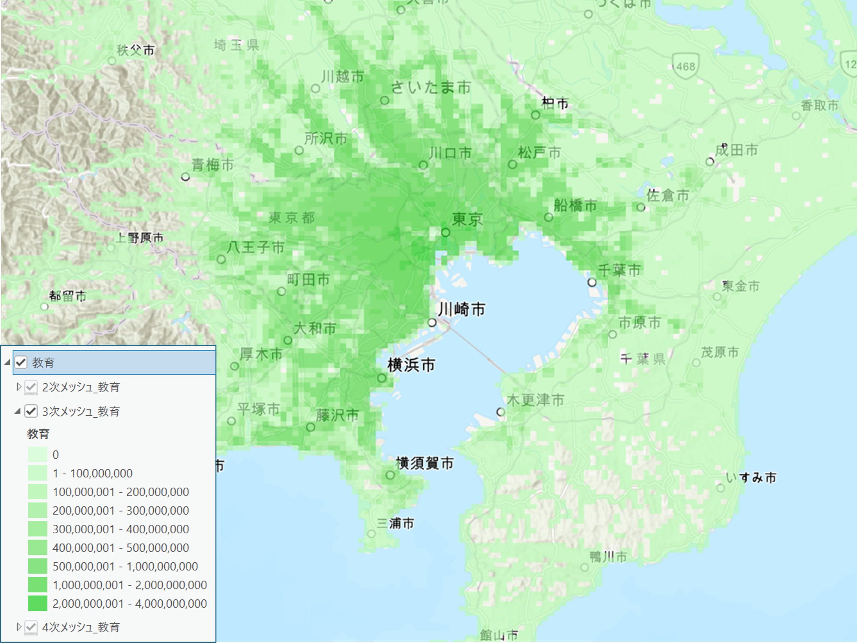The image size is (857, 643).
Task: Toggle the 2次メッシュ_教育 layer checkbox
Action: pos(31,387)
